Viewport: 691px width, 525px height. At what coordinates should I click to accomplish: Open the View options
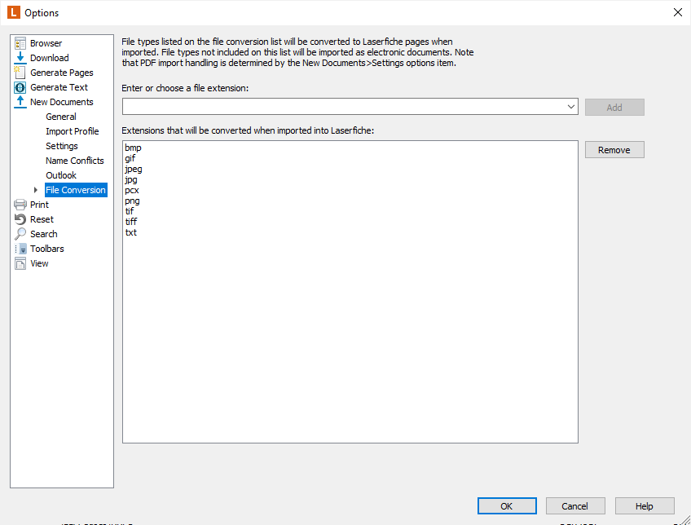39,263
